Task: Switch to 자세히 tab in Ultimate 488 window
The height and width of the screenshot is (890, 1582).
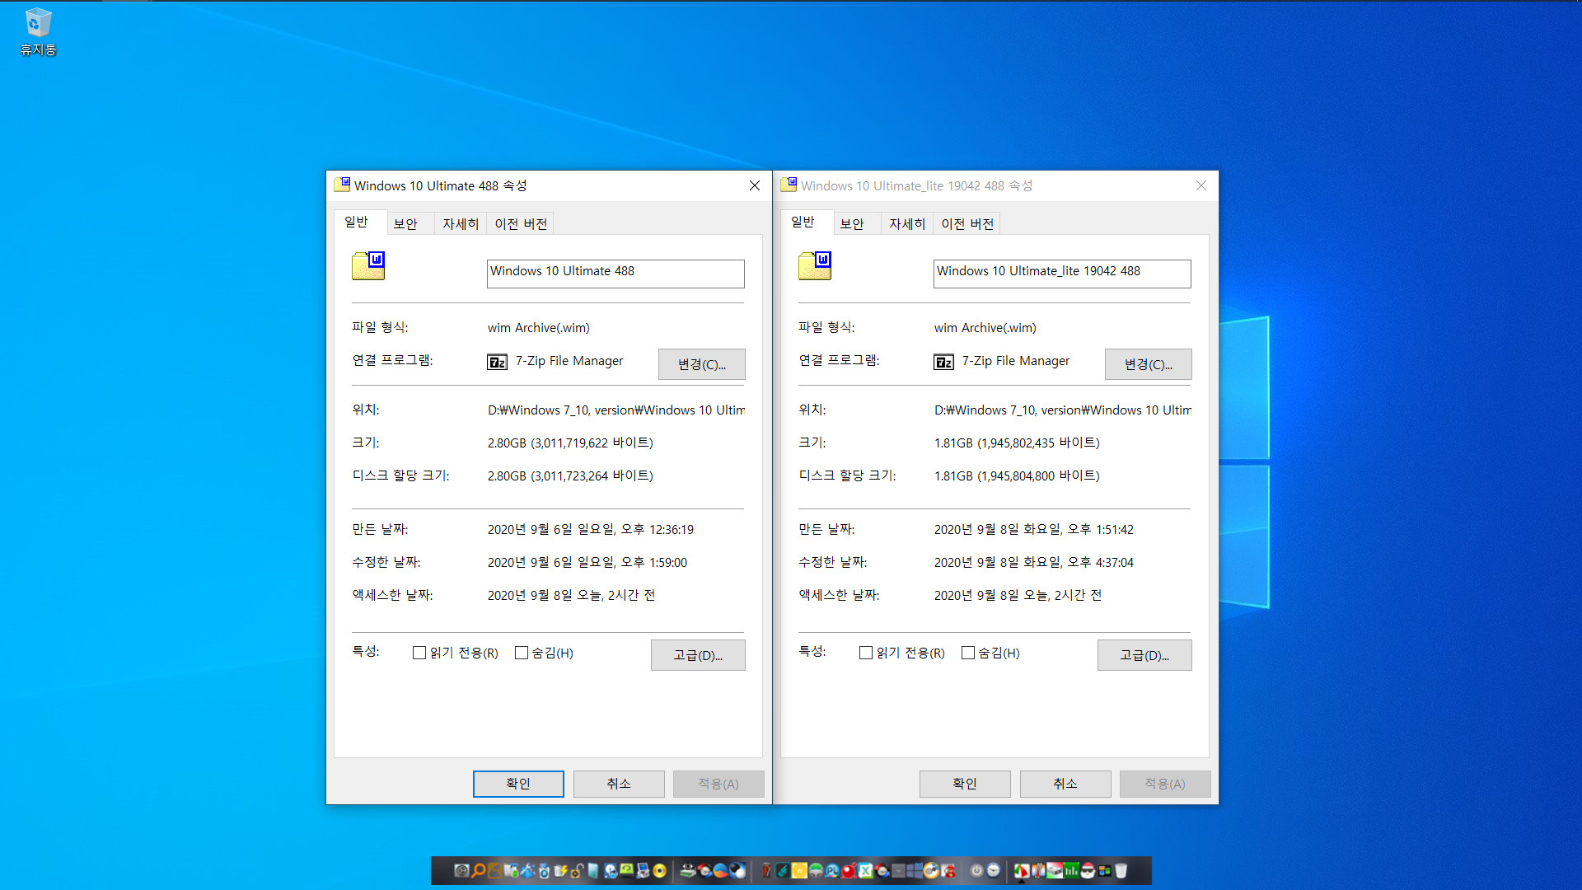Action: [x=461, y=223]
